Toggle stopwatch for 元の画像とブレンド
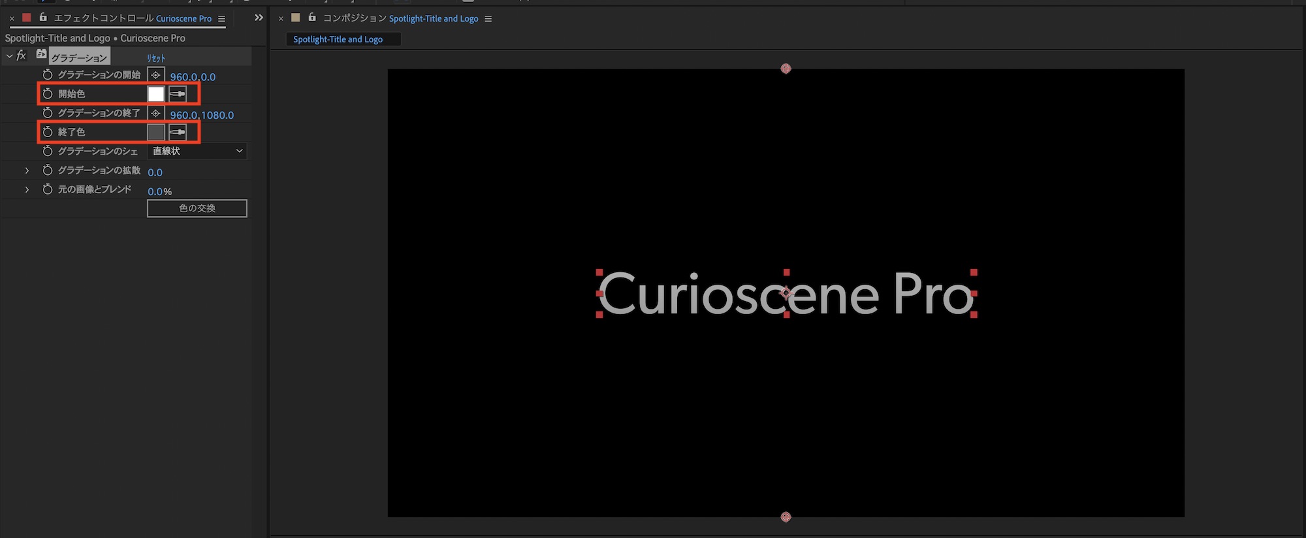This screenshot has width=1306, height=538. 48,189
